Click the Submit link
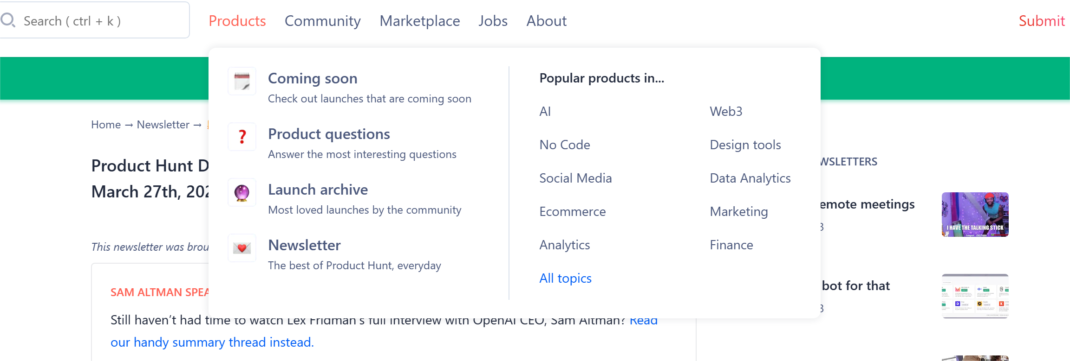Viewport: 1070px width, 361px height. tap(1041, 21)
